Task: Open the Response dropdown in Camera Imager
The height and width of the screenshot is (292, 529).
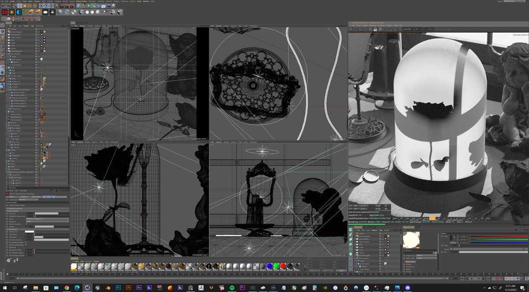Action: click(x=48, y=222)
